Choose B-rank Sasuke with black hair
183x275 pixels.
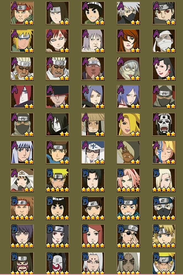[x=93, y=180]
